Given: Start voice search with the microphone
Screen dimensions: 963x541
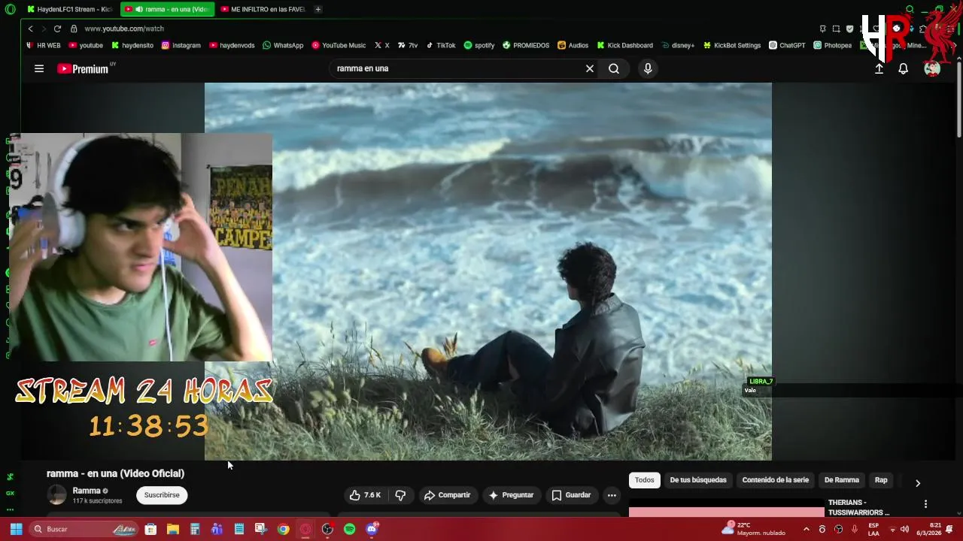Looking at the screenshot, I should (648, 68).
